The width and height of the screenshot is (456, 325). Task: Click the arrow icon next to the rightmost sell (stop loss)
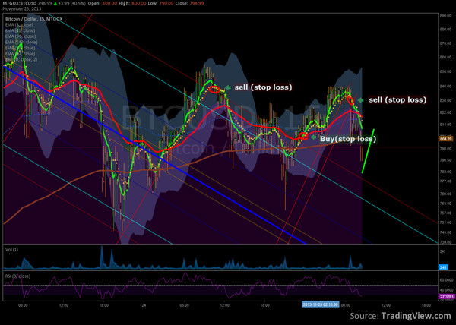click(360, 99)
